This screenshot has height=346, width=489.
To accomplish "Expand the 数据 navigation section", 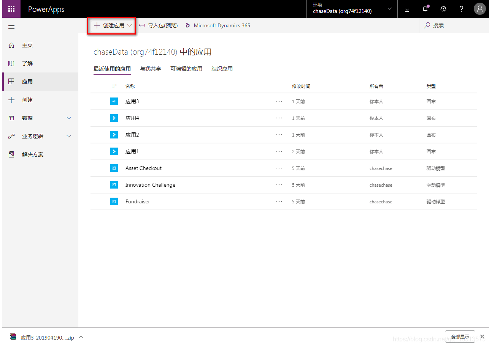I will pos(69,118).
